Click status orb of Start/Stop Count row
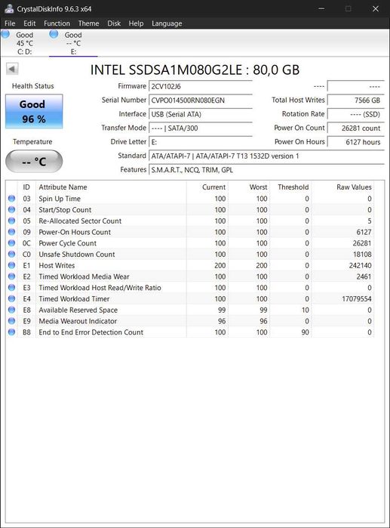Image resolution: width=390 pixels, height=528 pixels. click(x=12, y=209)
